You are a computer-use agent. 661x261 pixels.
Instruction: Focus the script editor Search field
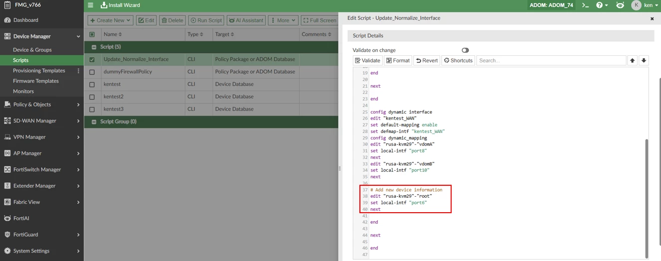tap(551, 60)
